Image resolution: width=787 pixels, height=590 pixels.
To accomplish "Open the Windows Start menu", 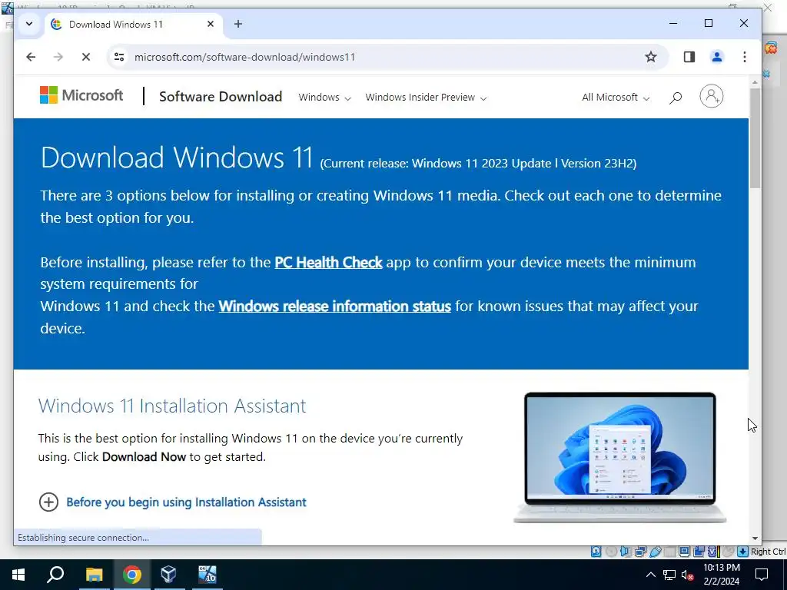I will [18, 575].
